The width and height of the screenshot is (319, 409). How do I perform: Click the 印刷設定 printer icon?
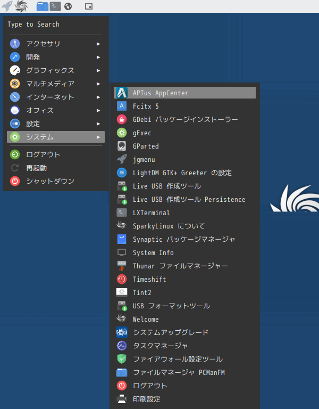122,399
